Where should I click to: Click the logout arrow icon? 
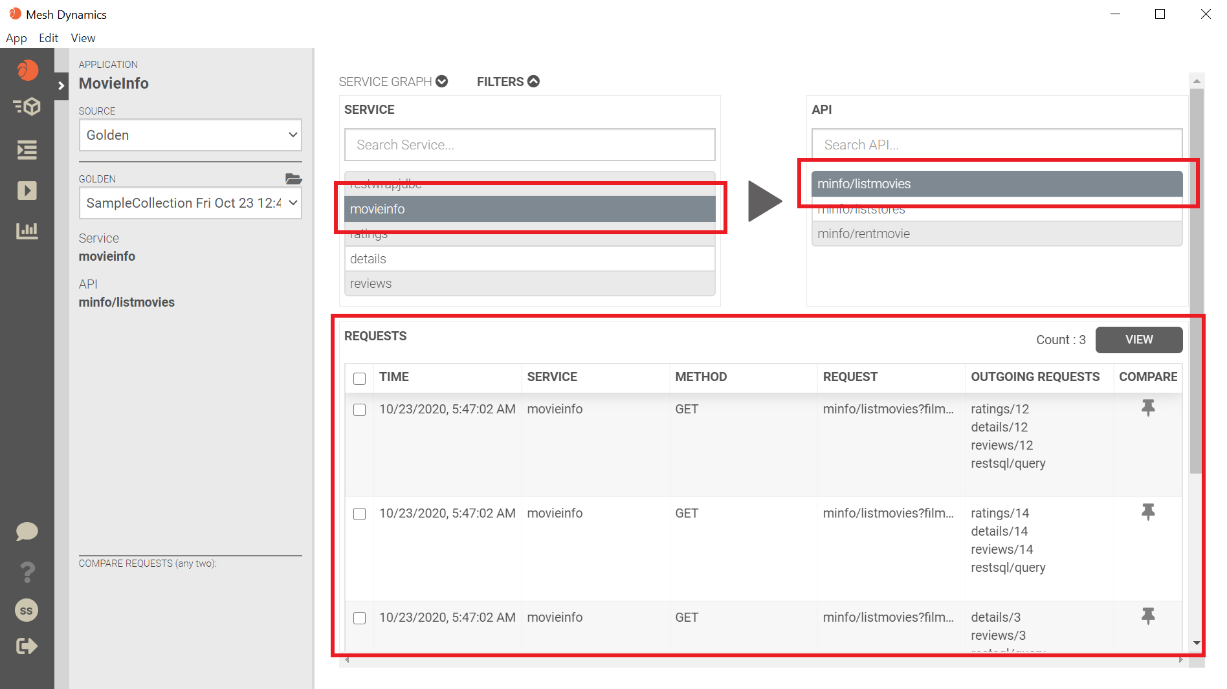pyautogui.click(x=27, y=646)
